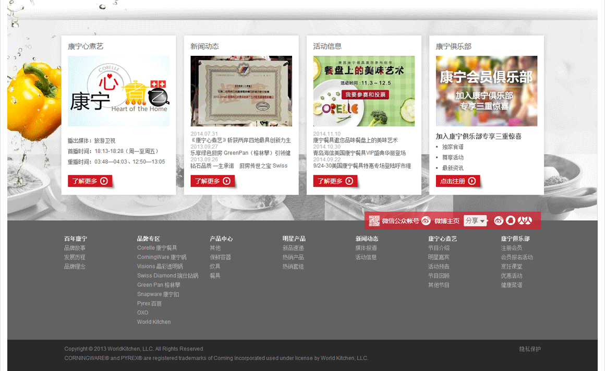Open footer link 炊具
This screenshot has height=371, width=605.
click(x=215, y=266)
